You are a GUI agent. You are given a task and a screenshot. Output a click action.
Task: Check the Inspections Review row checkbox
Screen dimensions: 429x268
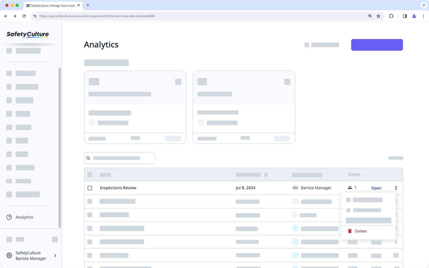[x=90, y=188]
